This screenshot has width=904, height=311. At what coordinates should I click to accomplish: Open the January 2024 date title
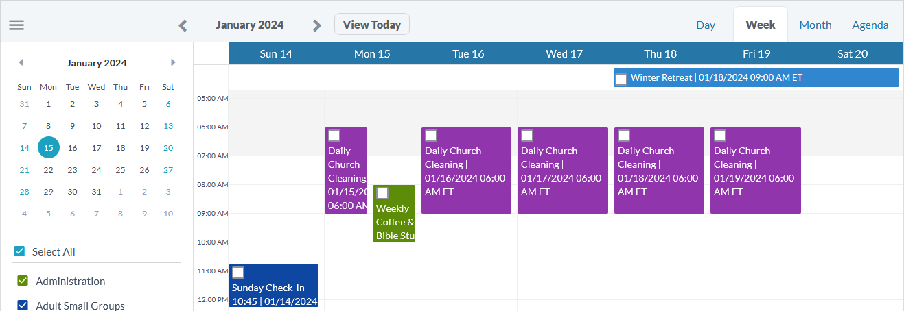tap(249, 25)
